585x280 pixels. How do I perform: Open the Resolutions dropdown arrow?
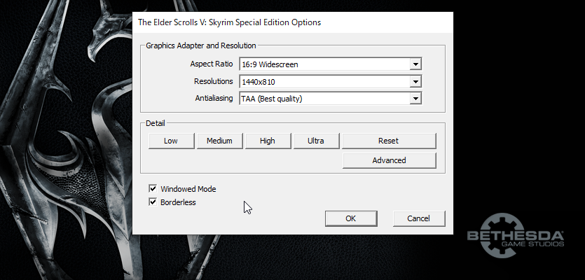coord(415,82)
